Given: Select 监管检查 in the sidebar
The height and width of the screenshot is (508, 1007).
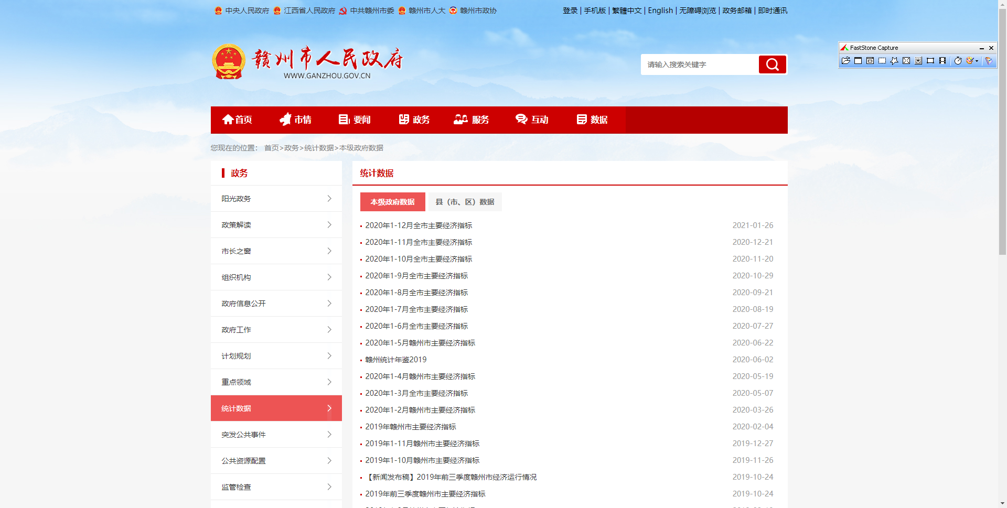Looking at the screenshot, I should click(x=276, y=487).
